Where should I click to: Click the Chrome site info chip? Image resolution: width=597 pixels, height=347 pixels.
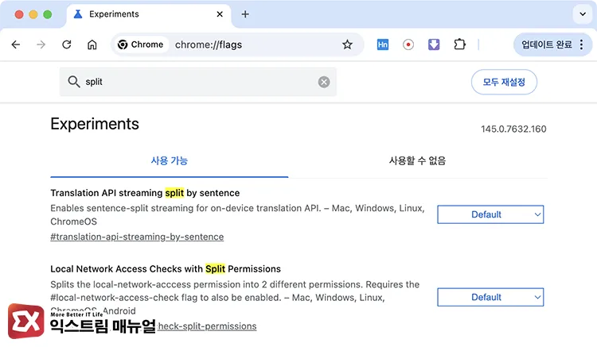tap(140, 44)
